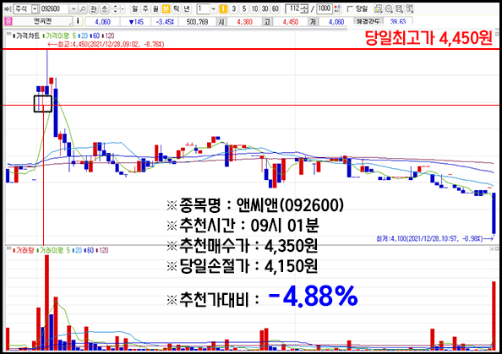The height and width of the screenshot is (354, 502).
Task: Click the 관 watchlist button
Action: tap(94, 9)
